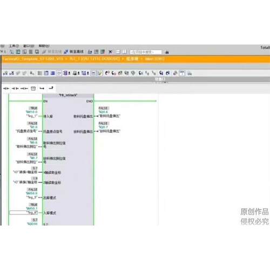Click the project search input field
This screenshot has width=270, height=270.
[x=146, y=52]
